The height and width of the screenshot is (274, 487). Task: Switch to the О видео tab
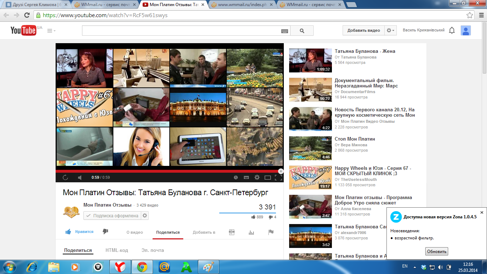pyautogui.click(x=135, y=232)
